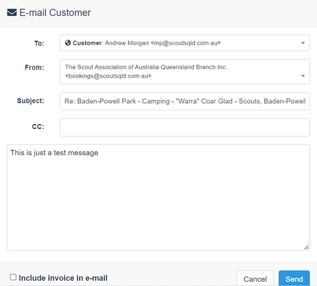Image resolution: width=317 pixels, height=286 pixels.
Task: Click the Subject: field label
Action: coord(31,101)
